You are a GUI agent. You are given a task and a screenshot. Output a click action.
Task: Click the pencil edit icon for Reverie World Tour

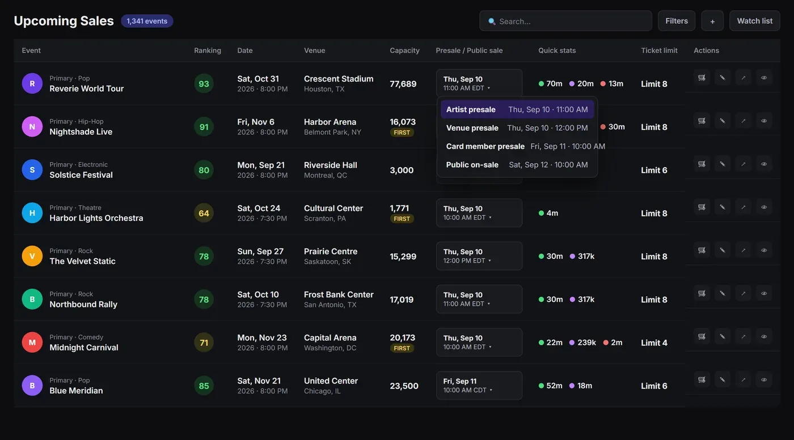coord(723,78)
